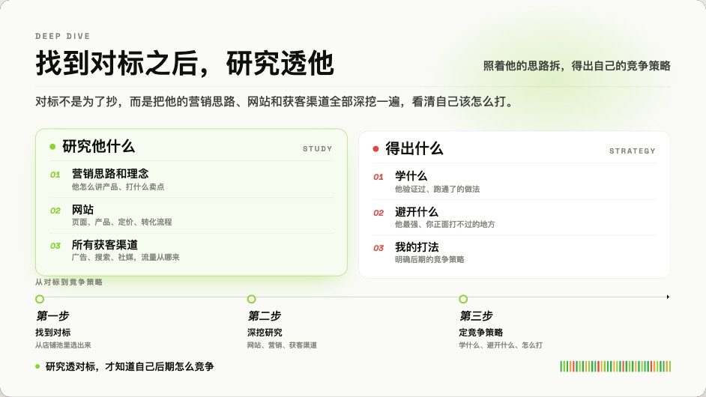Screen dimensions: 706x397
Task: Click description 页面、产品、定价、转化流程
Action: pyautogui.click(x=121, y=222)
